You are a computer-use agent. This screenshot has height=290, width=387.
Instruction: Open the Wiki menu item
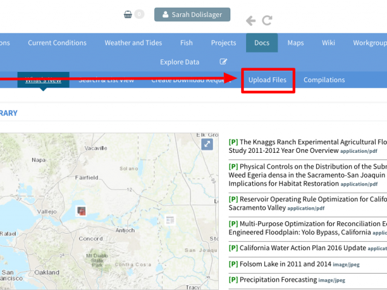(328, 43)
